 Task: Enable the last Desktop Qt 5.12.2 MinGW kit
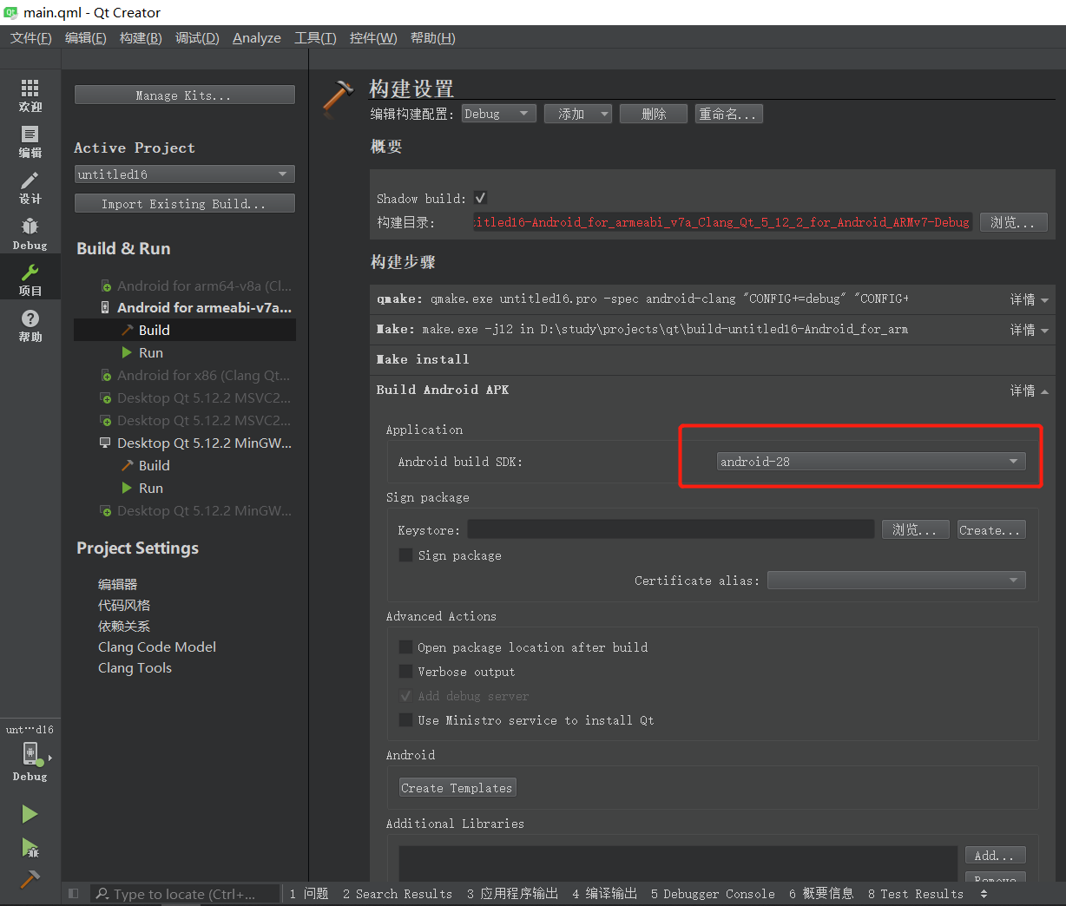(x=106, y=511)
